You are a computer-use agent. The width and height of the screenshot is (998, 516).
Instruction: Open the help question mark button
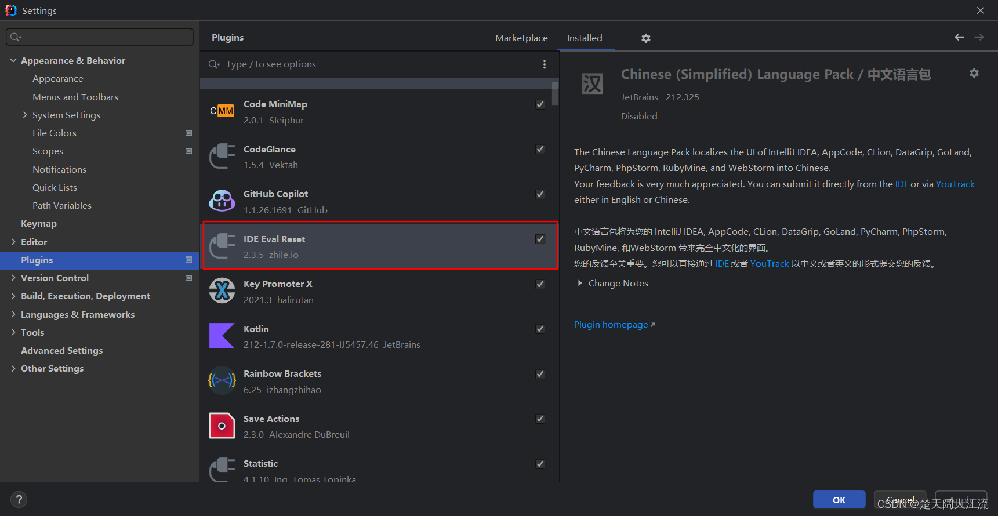(x=19, y=499)
